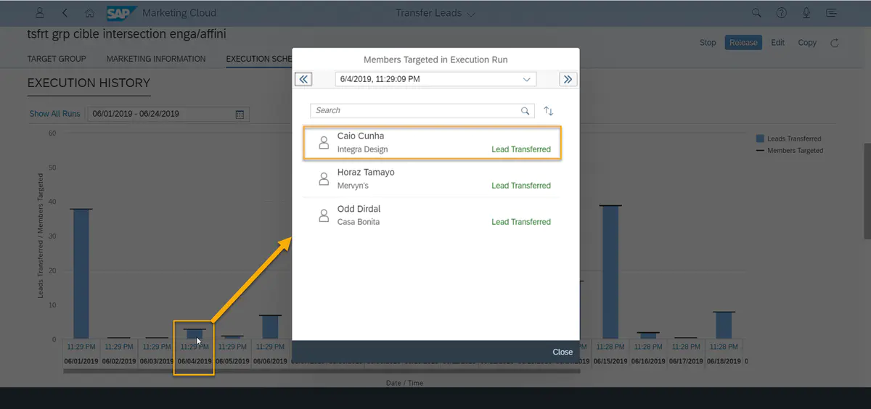This screenshot has height=409, width=871.
Task: Click Odd Dirdal's person icon
Action: point(324,215)
